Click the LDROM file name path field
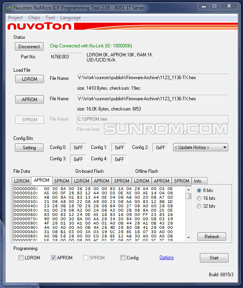 152,78
